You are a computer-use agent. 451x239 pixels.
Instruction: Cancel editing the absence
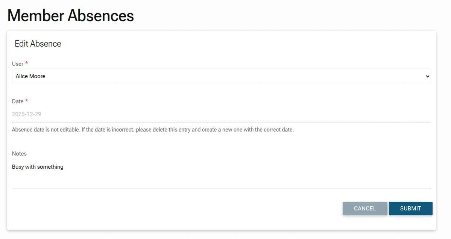tap(364, 209)
